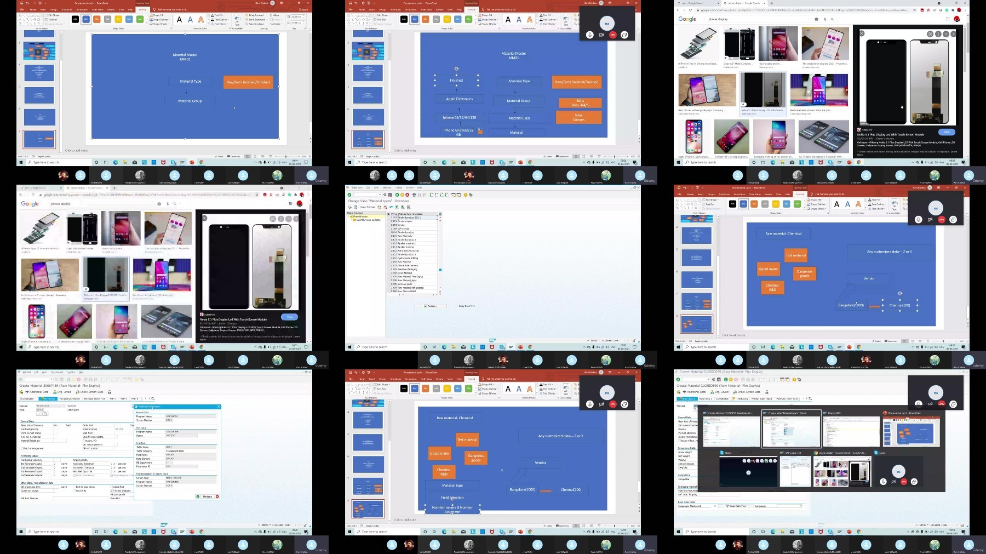The image size is (986, 554).
Task: Click Alt Text in the window without call overlay
Action: pyautogui.click(x=237, y=20)
